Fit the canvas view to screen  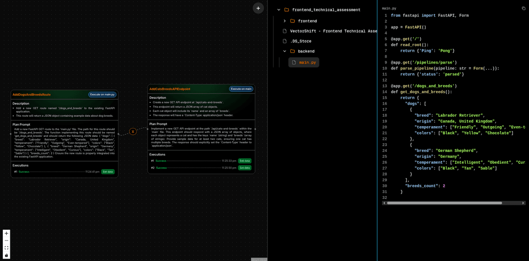[x=6, y=248]
